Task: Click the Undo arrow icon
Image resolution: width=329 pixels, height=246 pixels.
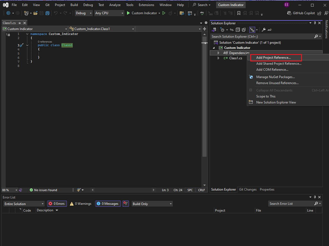Action: tap(56, 13)
